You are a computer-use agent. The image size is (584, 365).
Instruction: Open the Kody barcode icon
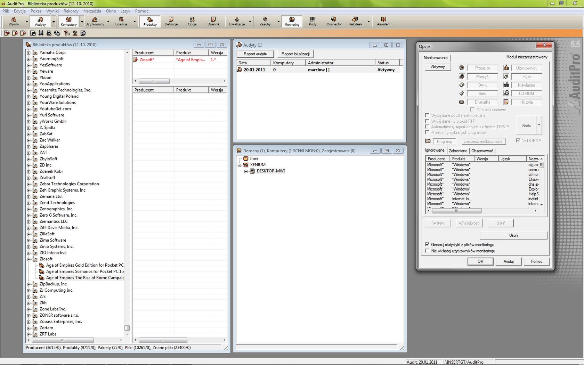[313, 21]
